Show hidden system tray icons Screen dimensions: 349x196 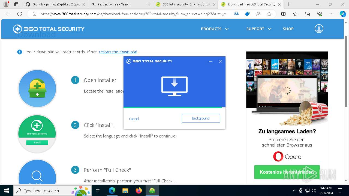294,191
